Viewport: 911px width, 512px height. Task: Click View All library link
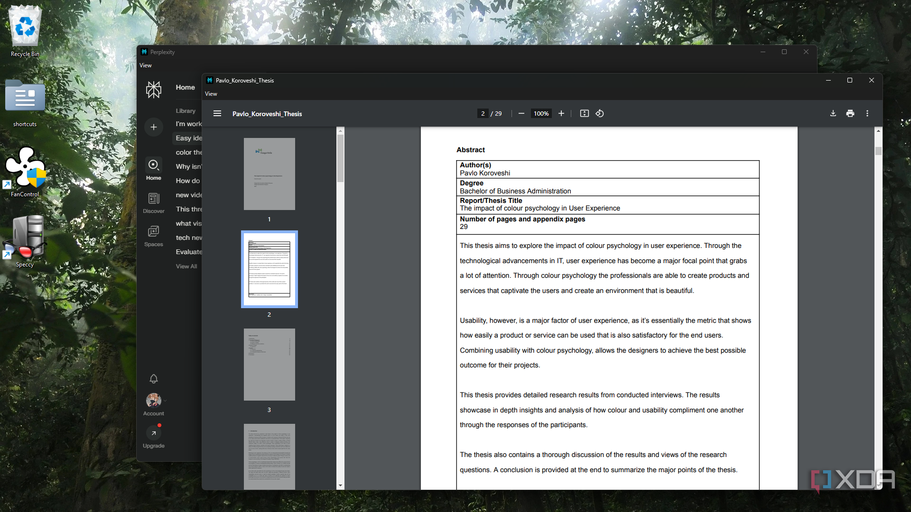(186, 266)
